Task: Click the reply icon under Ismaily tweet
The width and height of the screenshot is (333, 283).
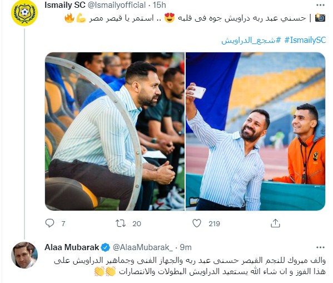Action: click(49, 223)
